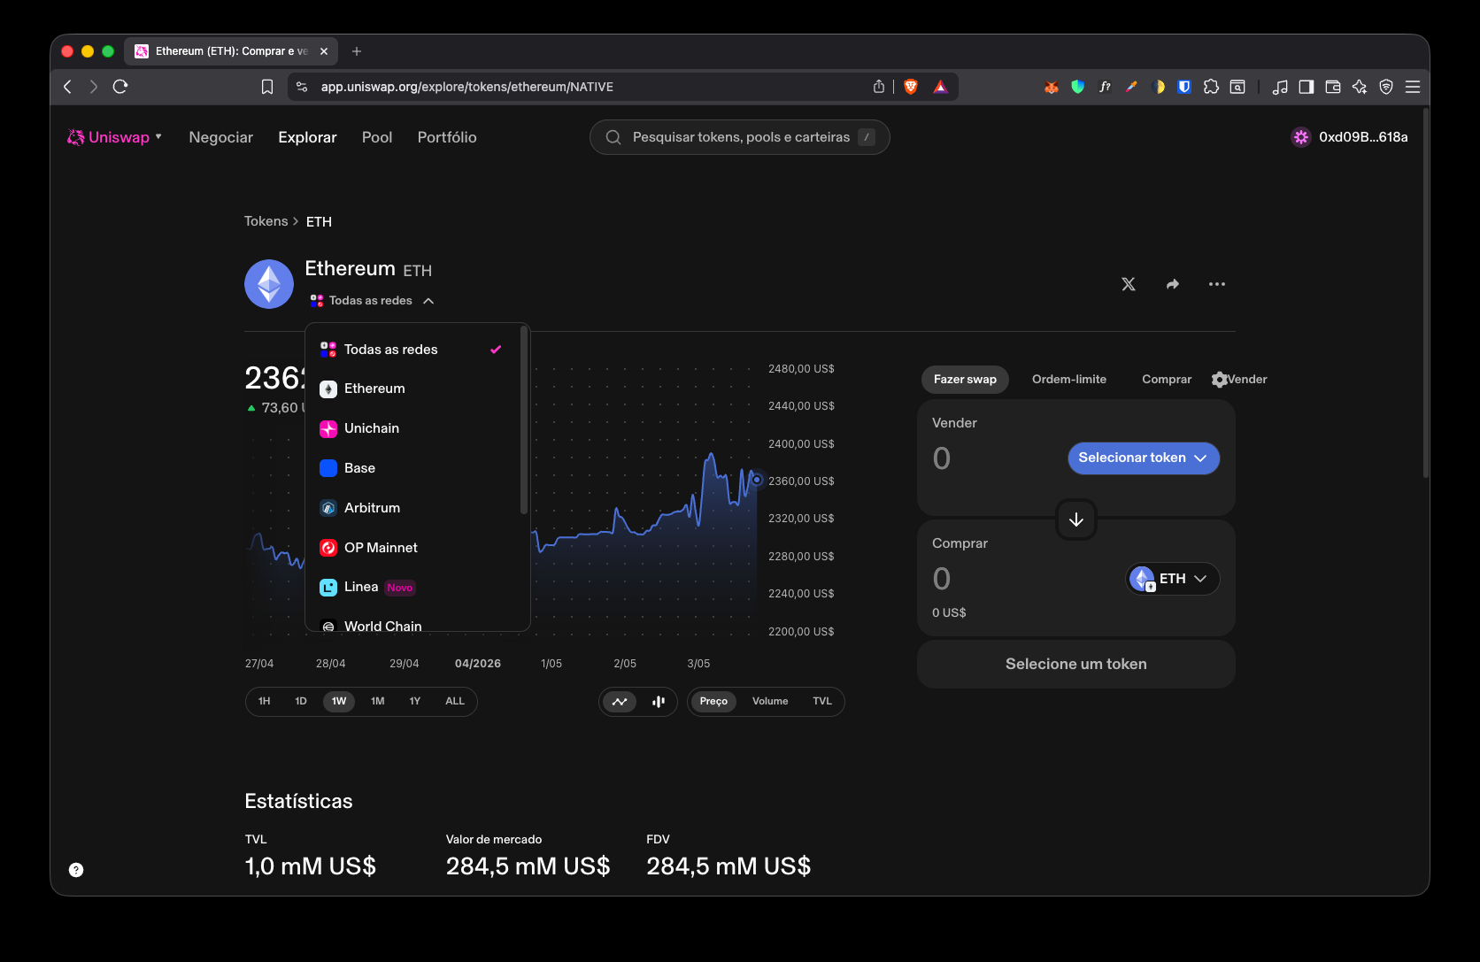Open the Pool nav item
Screen dimensions: 1480x962
point(377,137)
